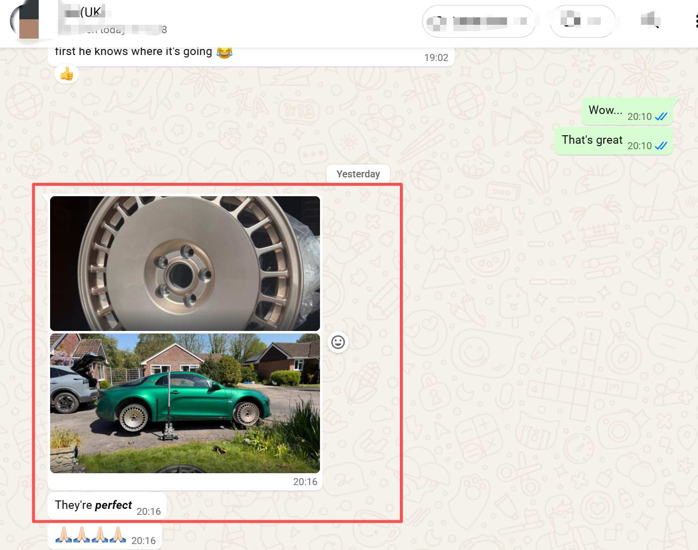This screenshot has width=698, height=550.
Task: Click the read receipt ticks on "Wow..."
Action: [x=661, y=117]
